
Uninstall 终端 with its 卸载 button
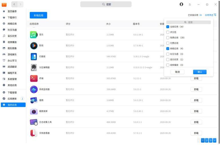tap(196, 78)
